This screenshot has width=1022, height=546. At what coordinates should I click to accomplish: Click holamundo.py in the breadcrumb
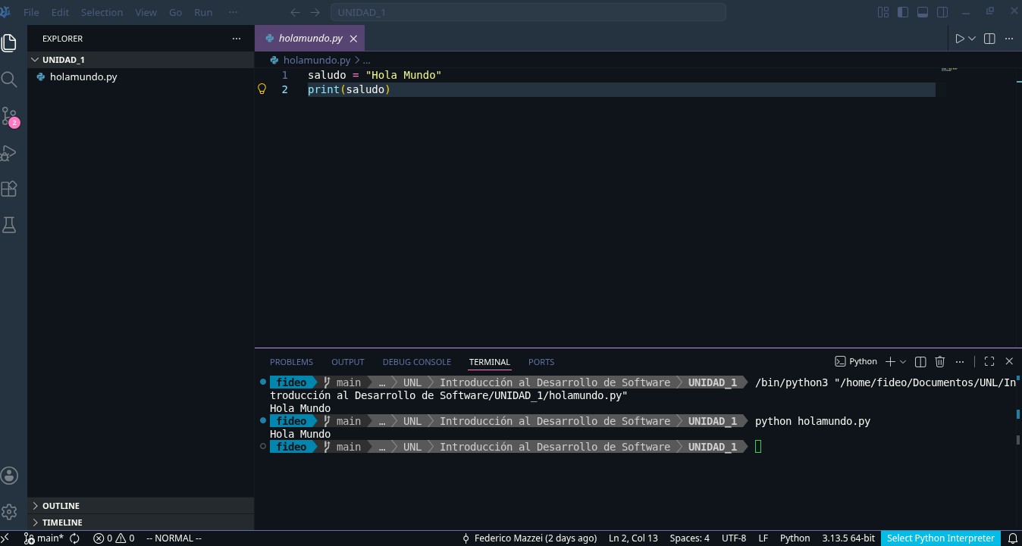pos(316,60)
